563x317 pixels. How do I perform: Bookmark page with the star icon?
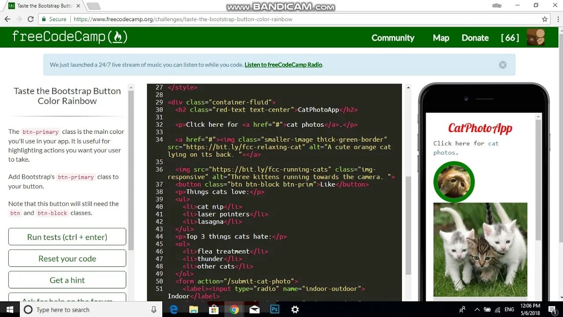point(545,19)
